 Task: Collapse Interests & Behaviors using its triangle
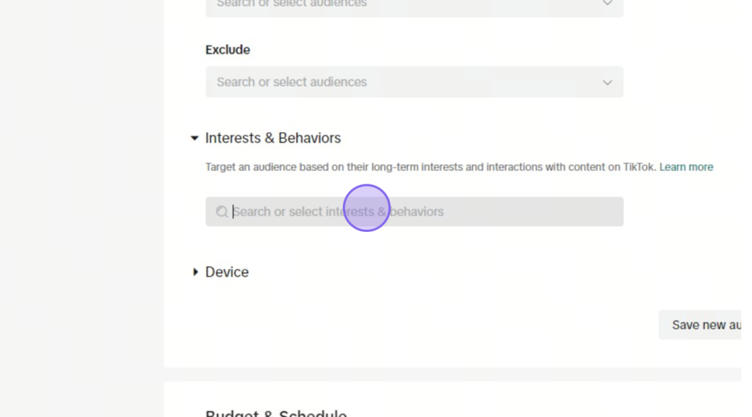click(x=194, y=138)
